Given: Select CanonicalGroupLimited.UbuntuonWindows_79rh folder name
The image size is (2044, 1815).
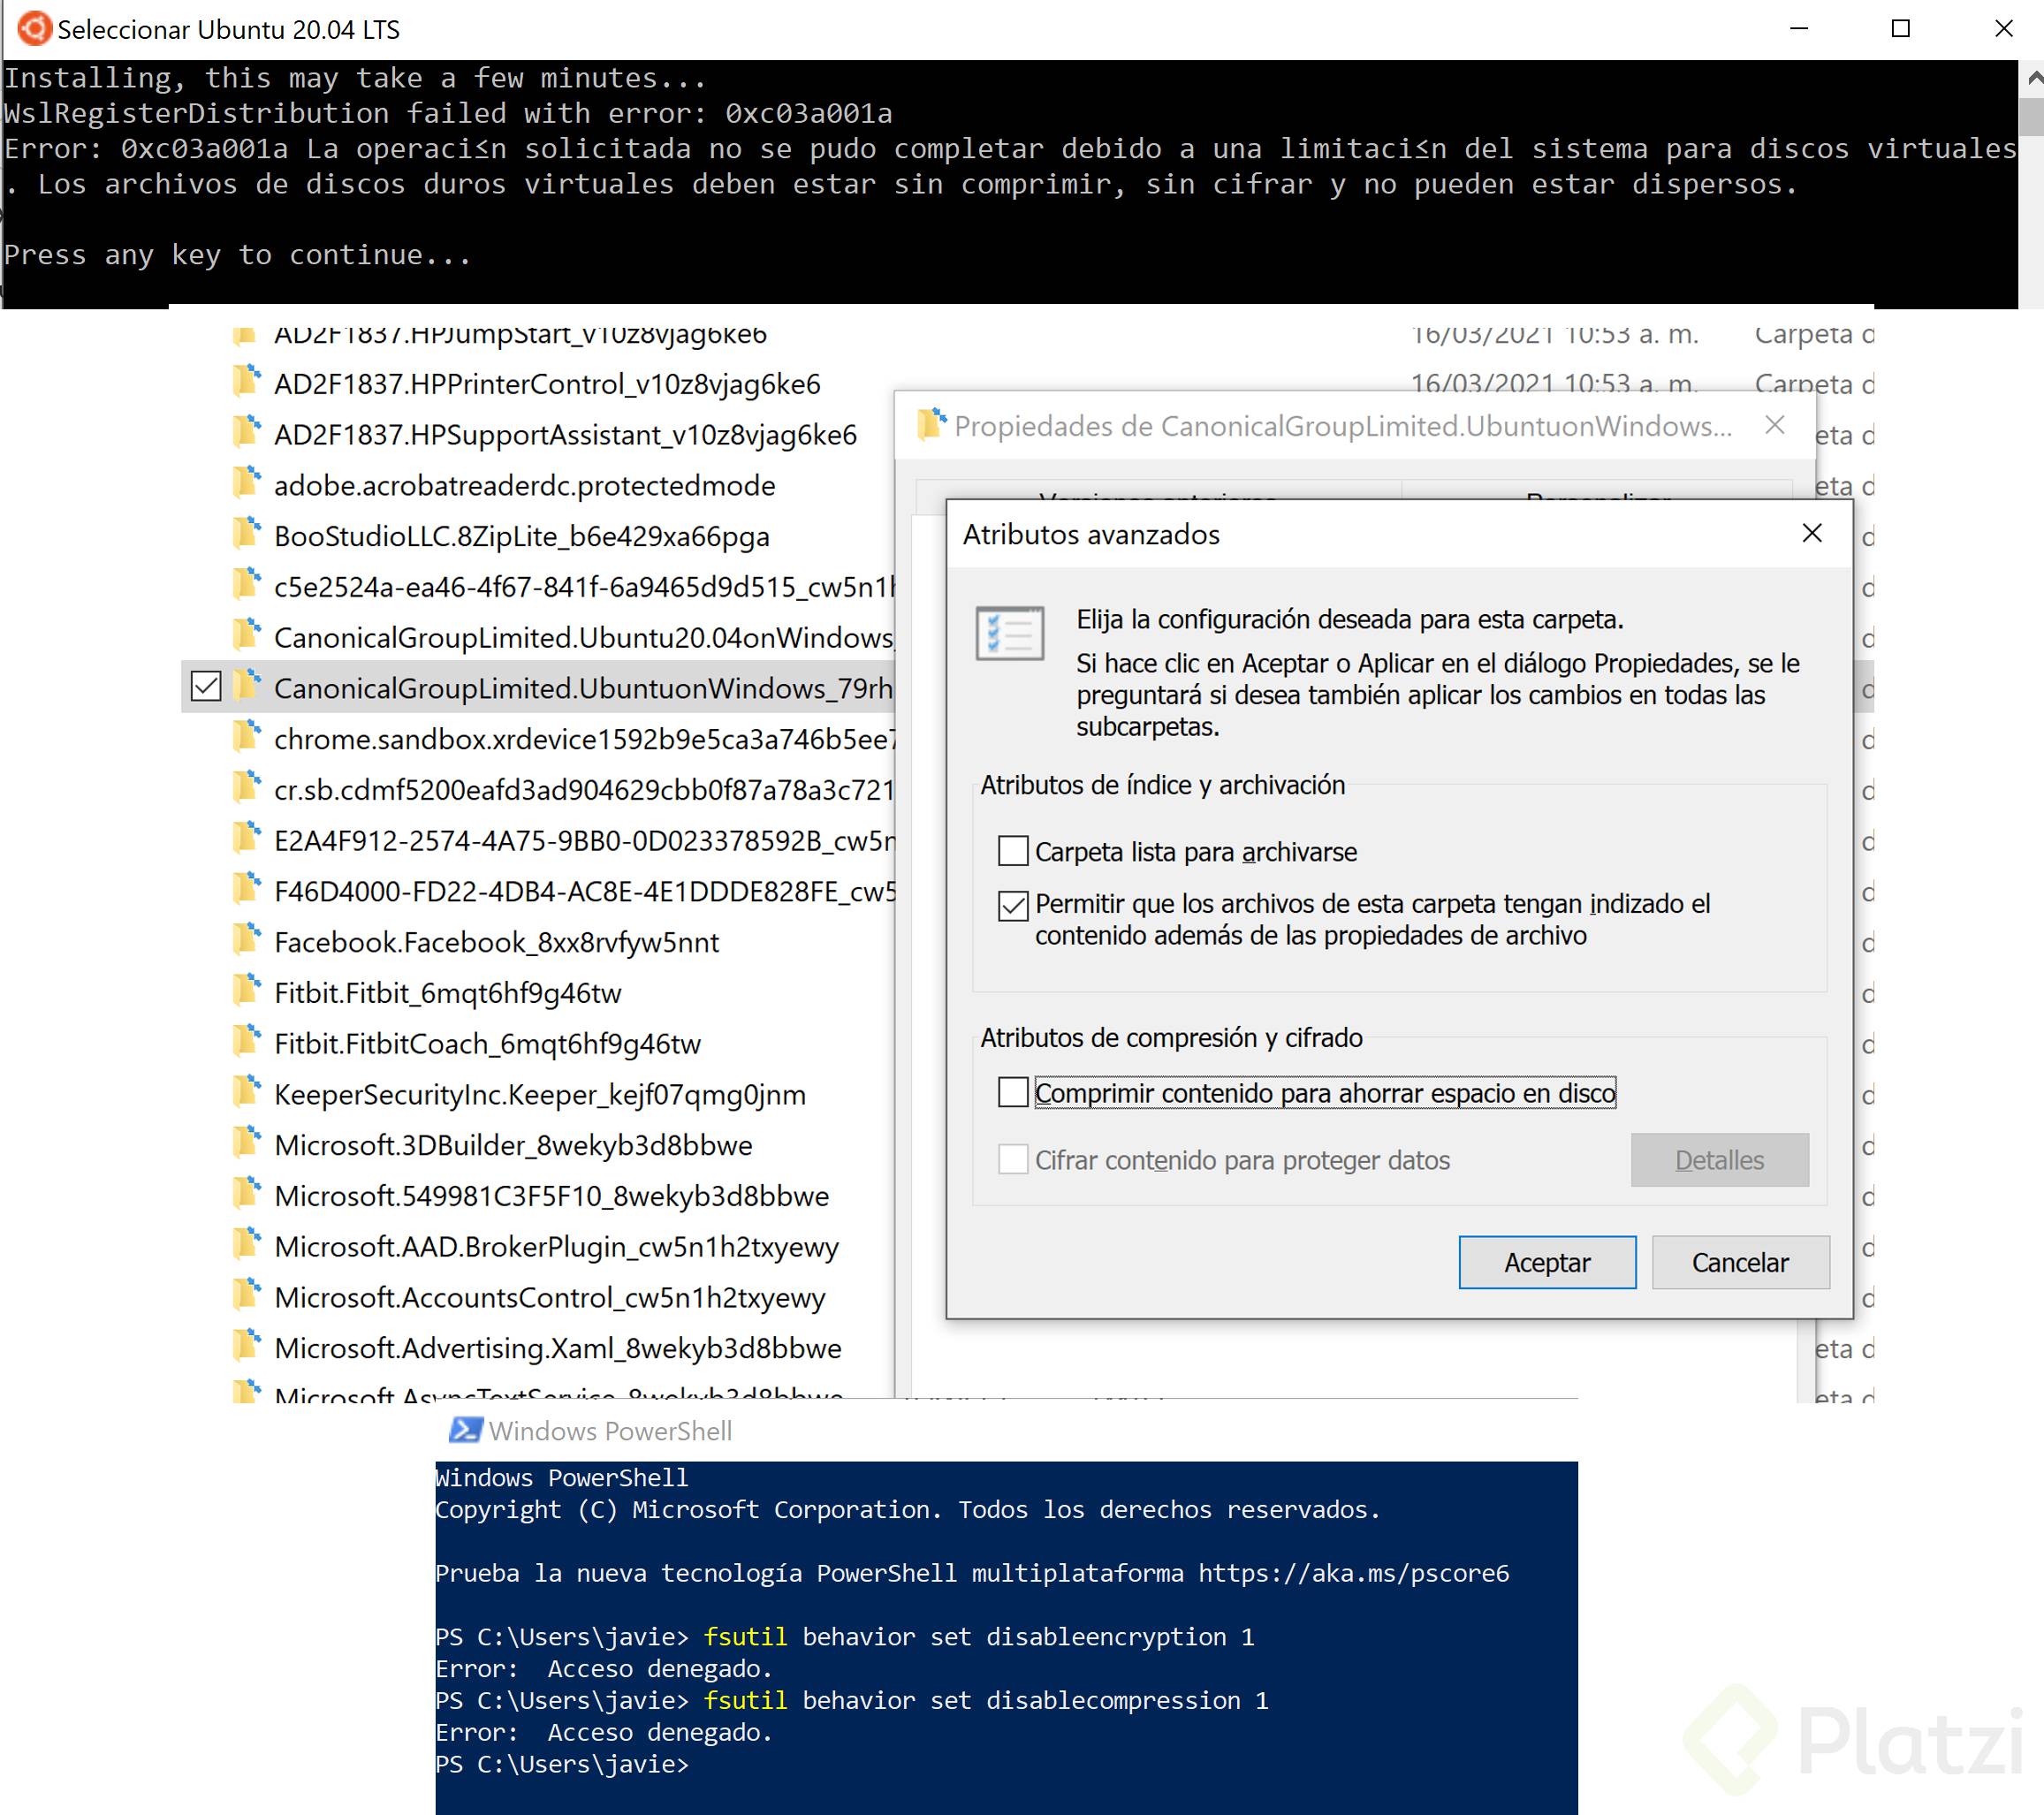Looking at the screenshot, I should (584, 689).
